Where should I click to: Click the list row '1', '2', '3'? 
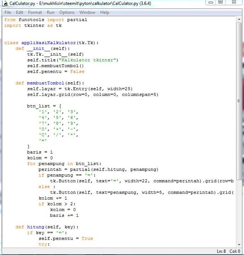click(59, 112)
